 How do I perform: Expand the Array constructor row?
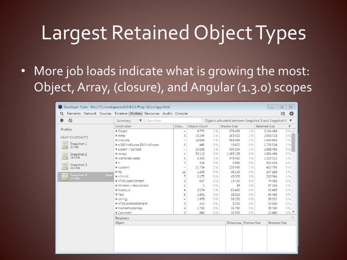pos(117,136)
